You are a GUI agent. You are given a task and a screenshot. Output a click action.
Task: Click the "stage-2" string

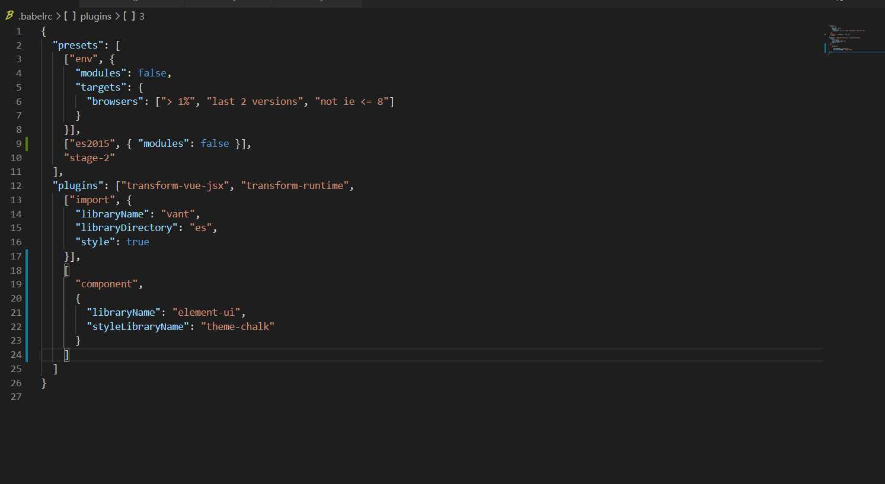coord(90,158)
